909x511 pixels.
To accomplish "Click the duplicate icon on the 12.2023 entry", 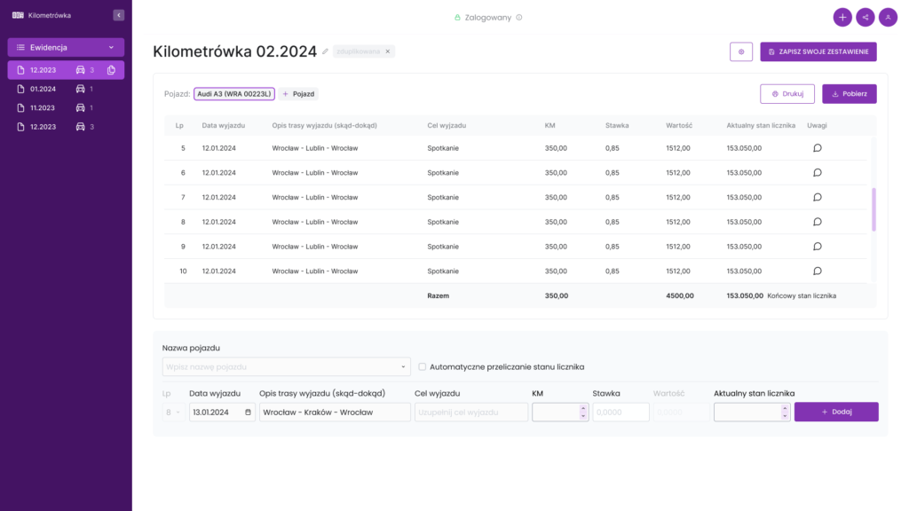I will (x=110, y=69).
